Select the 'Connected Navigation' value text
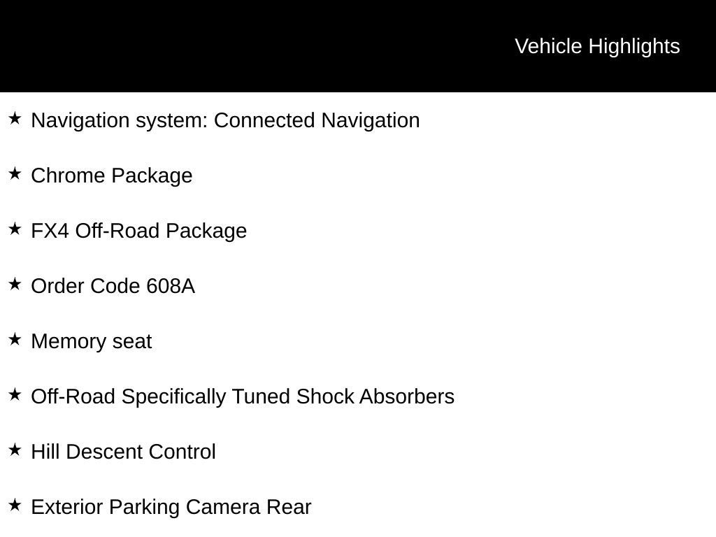716x537 pixels. click(x=317, y=120)
